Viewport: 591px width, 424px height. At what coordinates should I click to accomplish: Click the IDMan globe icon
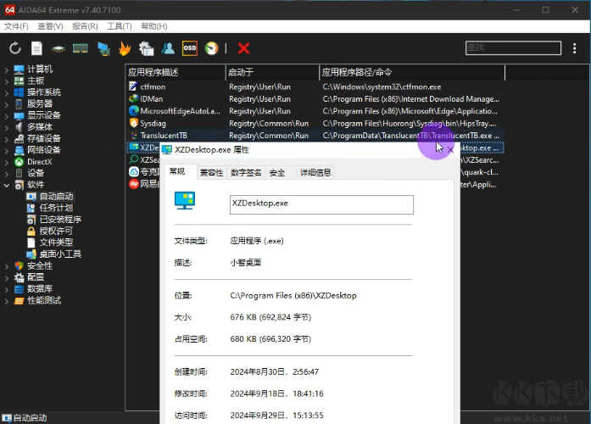(x=133, y=98)
